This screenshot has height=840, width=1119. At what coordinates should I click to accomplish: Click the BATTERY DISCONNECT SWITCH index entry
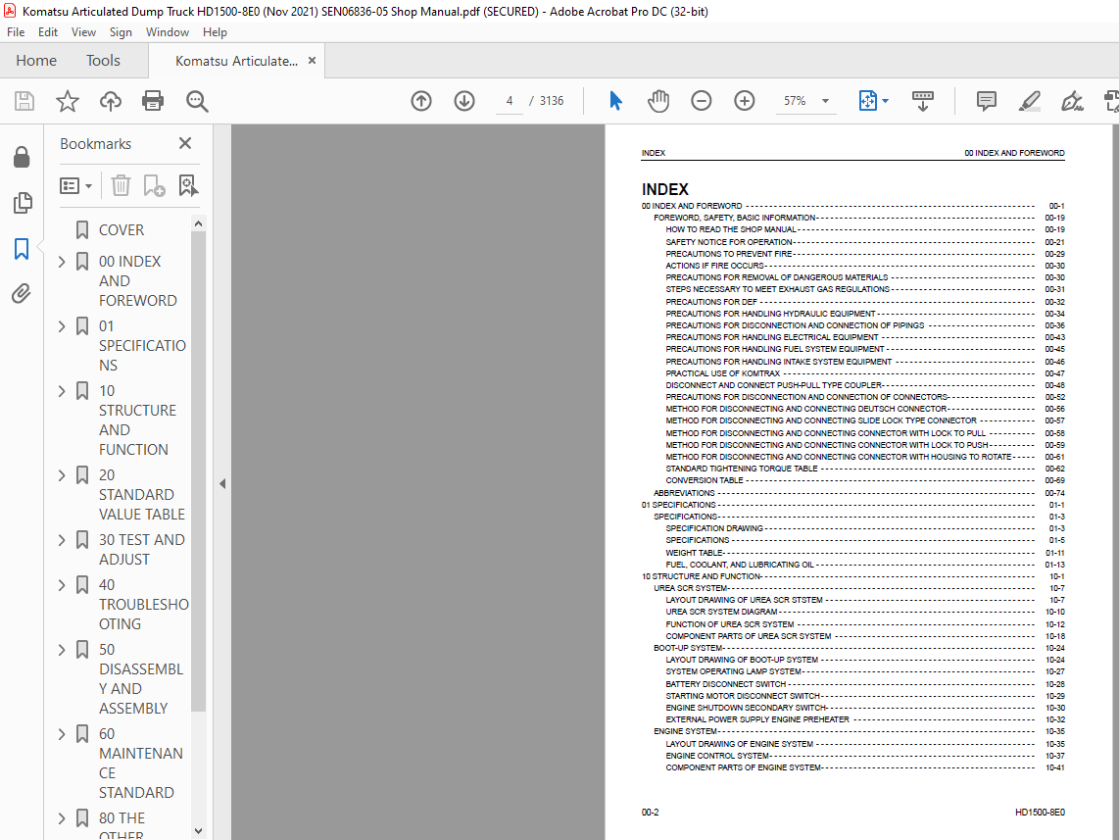726,684
